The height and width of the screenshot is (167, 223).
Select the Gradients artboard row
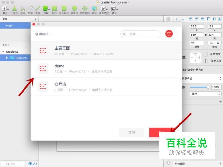(15, 52)
